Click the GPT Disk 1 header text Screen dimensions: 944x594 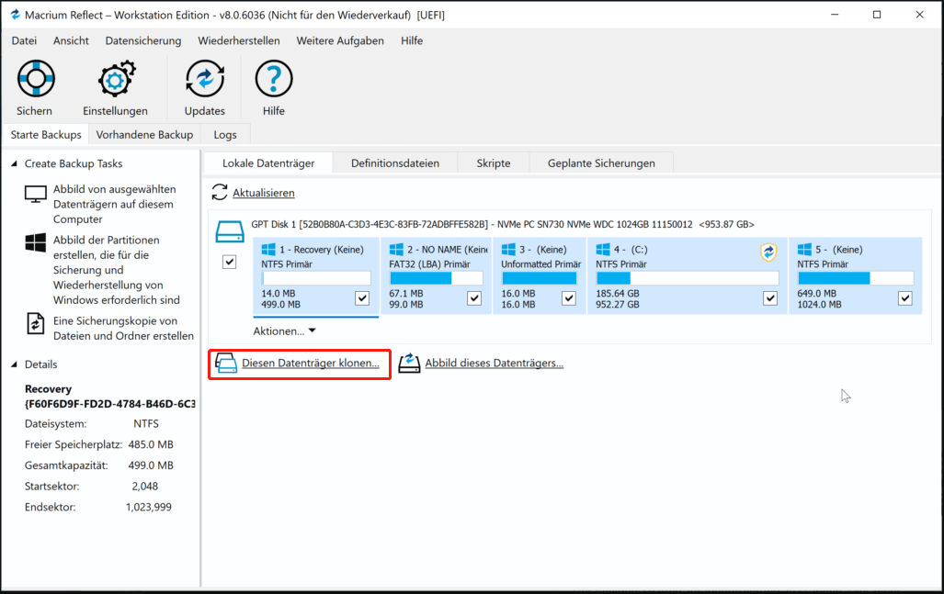tap(503, 224)
